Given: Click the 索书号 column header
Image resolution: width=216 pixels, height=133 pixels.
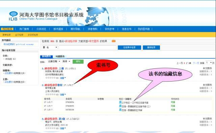Looking at the screenshot, I should (47, 99).
